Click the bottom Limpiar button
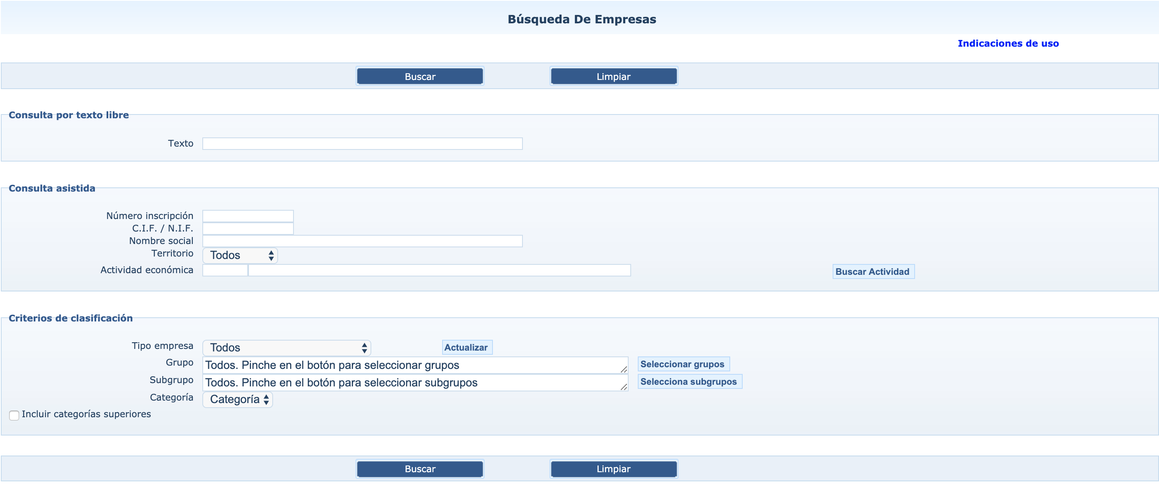 (613, 469)
